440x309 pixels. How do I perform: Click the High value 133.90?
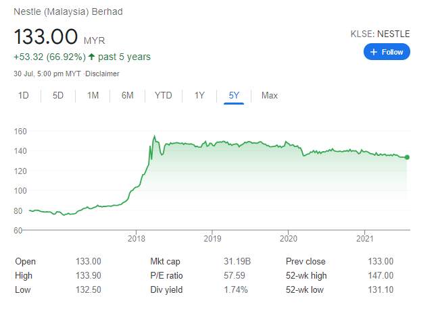[89, 276]
